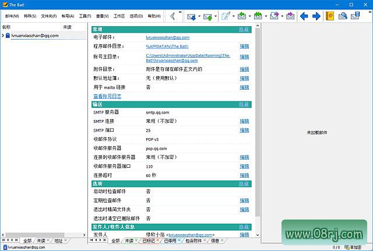Click 编辑 for 定期检查邮件
373x251 pixels.
coord(244,200)
